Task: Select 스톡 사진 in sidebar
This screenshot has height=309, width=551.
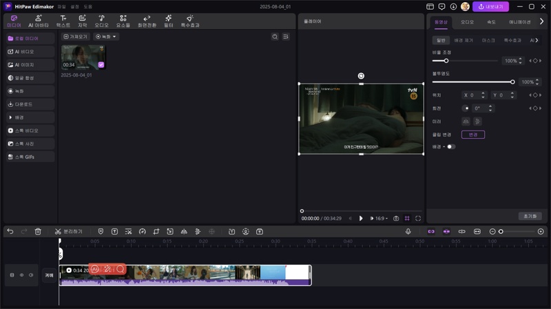Action: click(30, 143)
